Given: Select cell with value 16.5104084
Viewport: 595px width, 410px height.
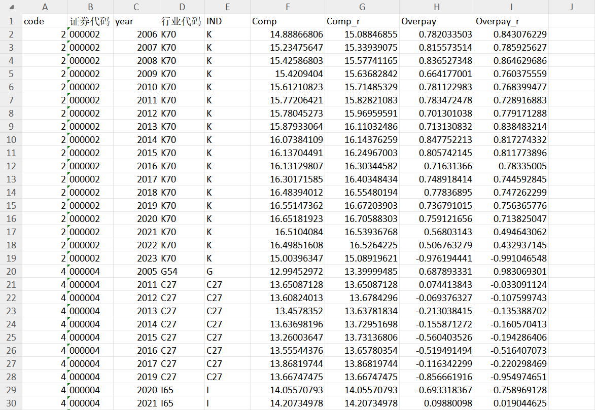Looking at the screenshot, I should click(288, 232).
